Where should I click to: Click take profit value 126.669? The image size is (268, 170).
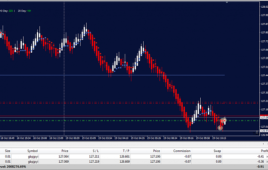coord(125,161)
